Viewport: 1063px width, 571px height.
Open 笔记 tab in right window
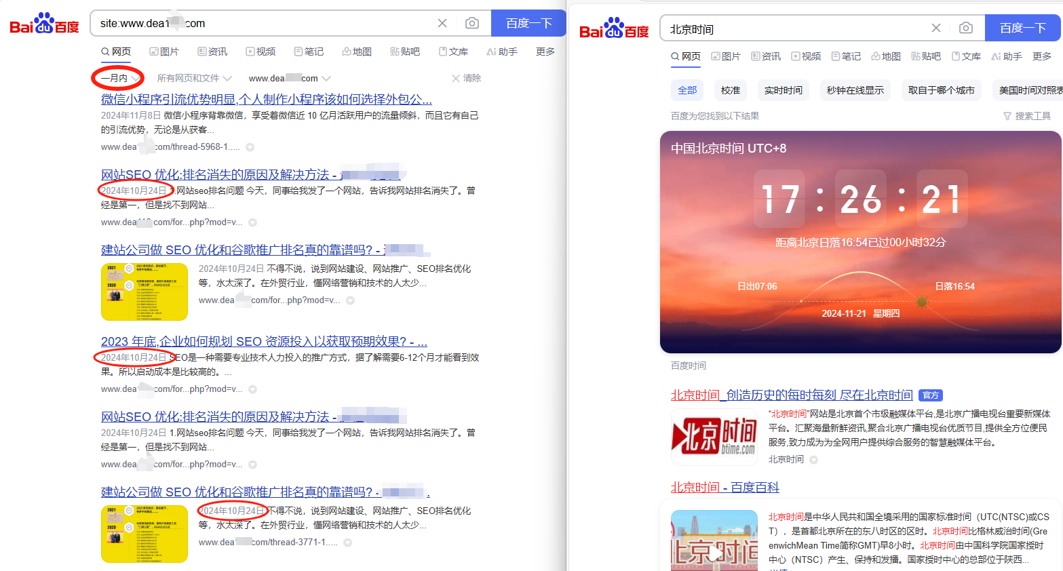846,56
